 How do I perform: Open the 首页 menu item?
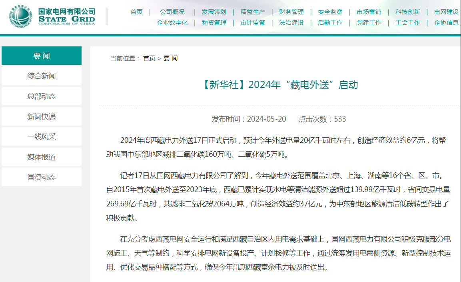[136, 12]
